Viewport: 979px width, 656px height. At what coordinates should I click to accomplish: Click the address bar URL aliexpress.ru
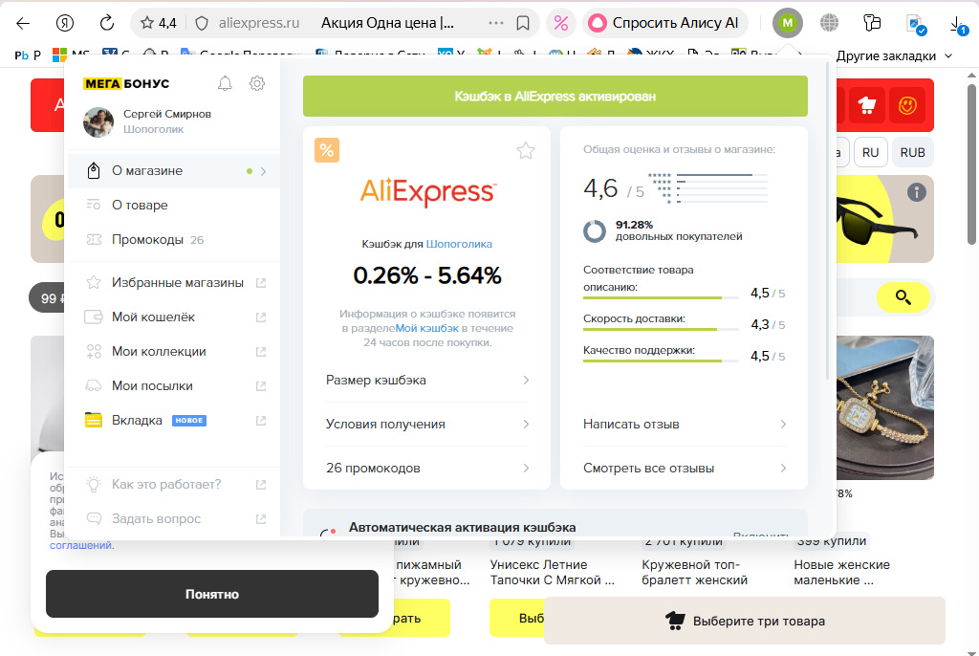259,24
